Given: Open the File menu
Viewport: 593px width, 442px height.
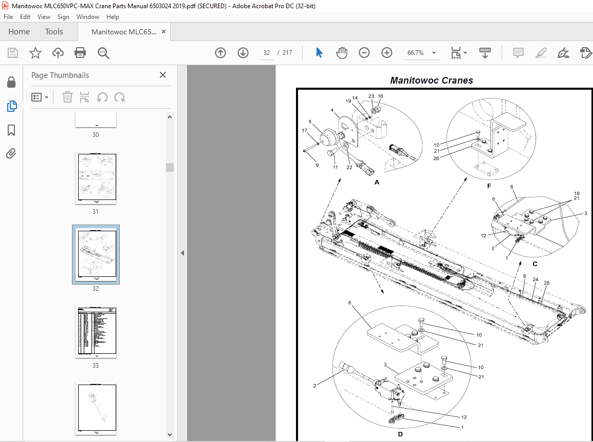Looking at the screenshot, I should click(x=8, y=17).
